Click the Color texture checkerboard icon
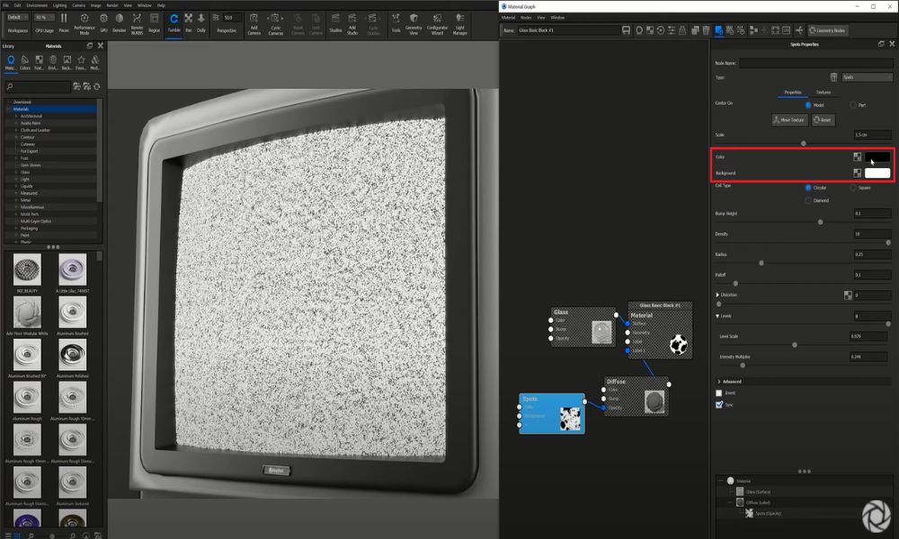Image resolution: width=899 pixels, height=539 pixels. pyautogui.click(x=858, y=157)
